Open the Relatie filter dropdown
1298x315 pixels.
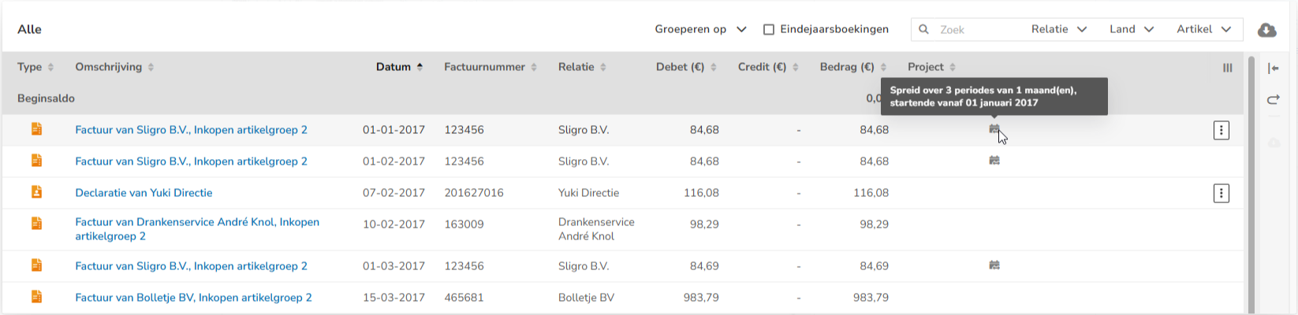pyautogui.click(x=1059, y=29)
